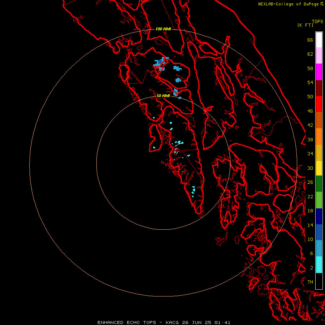Click the dark green 30 legend swatch
Image resolution: width=325 pixels, height=325 pixels.
coord(319,184)
